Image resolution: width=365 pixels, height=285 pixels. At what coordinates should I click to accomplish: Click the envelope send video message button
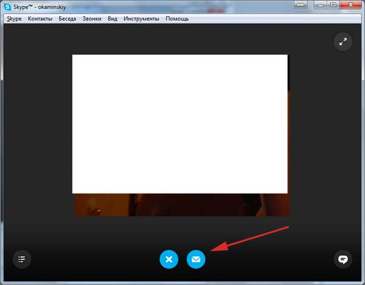(196, 259)
